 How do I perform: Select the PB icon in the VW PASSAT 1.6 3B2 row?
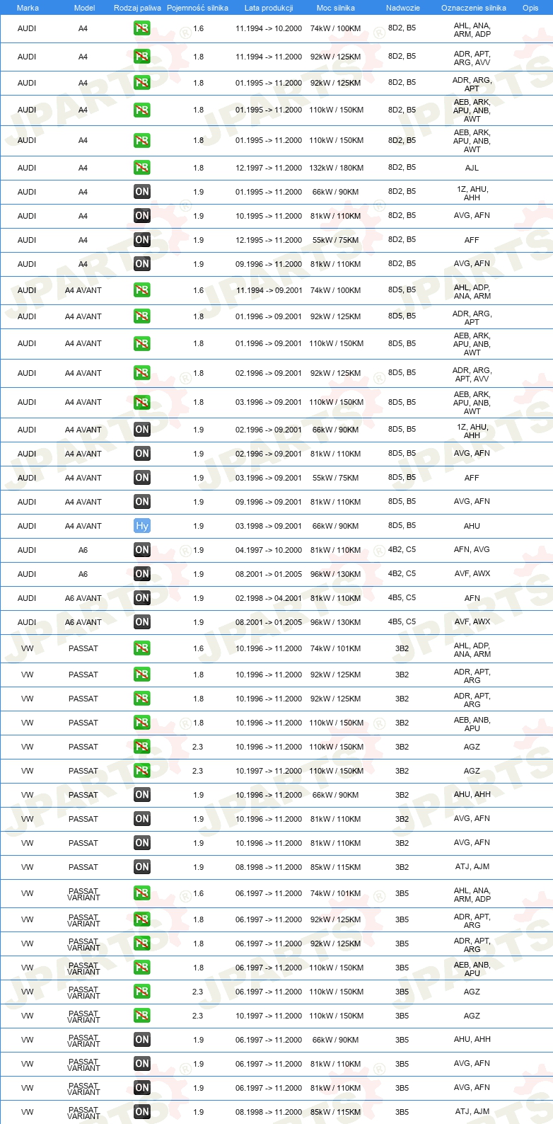142,648
